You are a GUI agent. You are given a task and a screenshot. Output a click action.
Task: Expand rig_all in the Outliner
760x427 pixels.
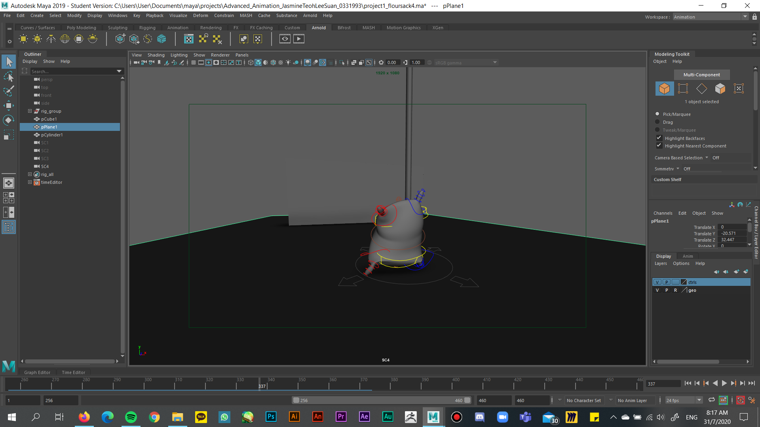pos(30,174)
